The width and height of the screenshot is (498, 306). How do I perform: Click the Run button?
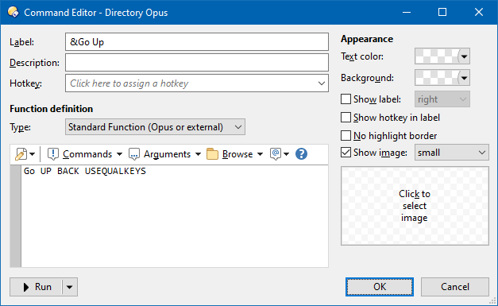click(x=36, y=287)
